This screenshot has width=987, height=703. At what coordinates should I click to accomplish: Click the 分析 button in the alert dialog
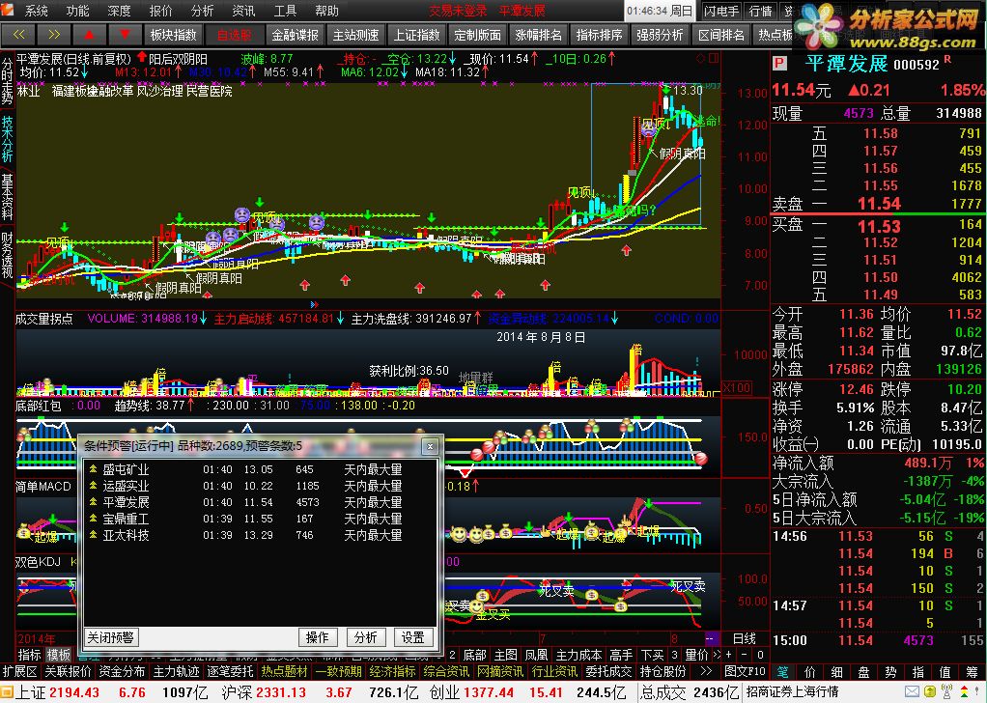point(365,637)
